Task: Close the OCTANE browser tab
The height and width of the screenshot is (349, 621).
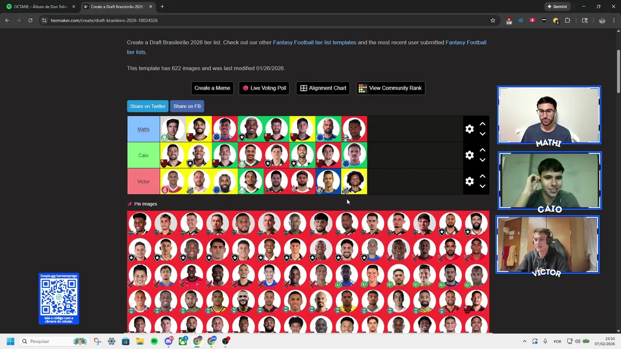Action: click(x=74, y=7)
